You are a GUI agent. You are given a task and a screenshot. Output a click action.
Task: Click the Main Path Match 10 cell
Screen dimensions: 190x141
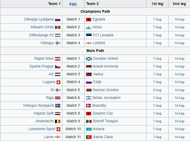(x=73, y=129)
